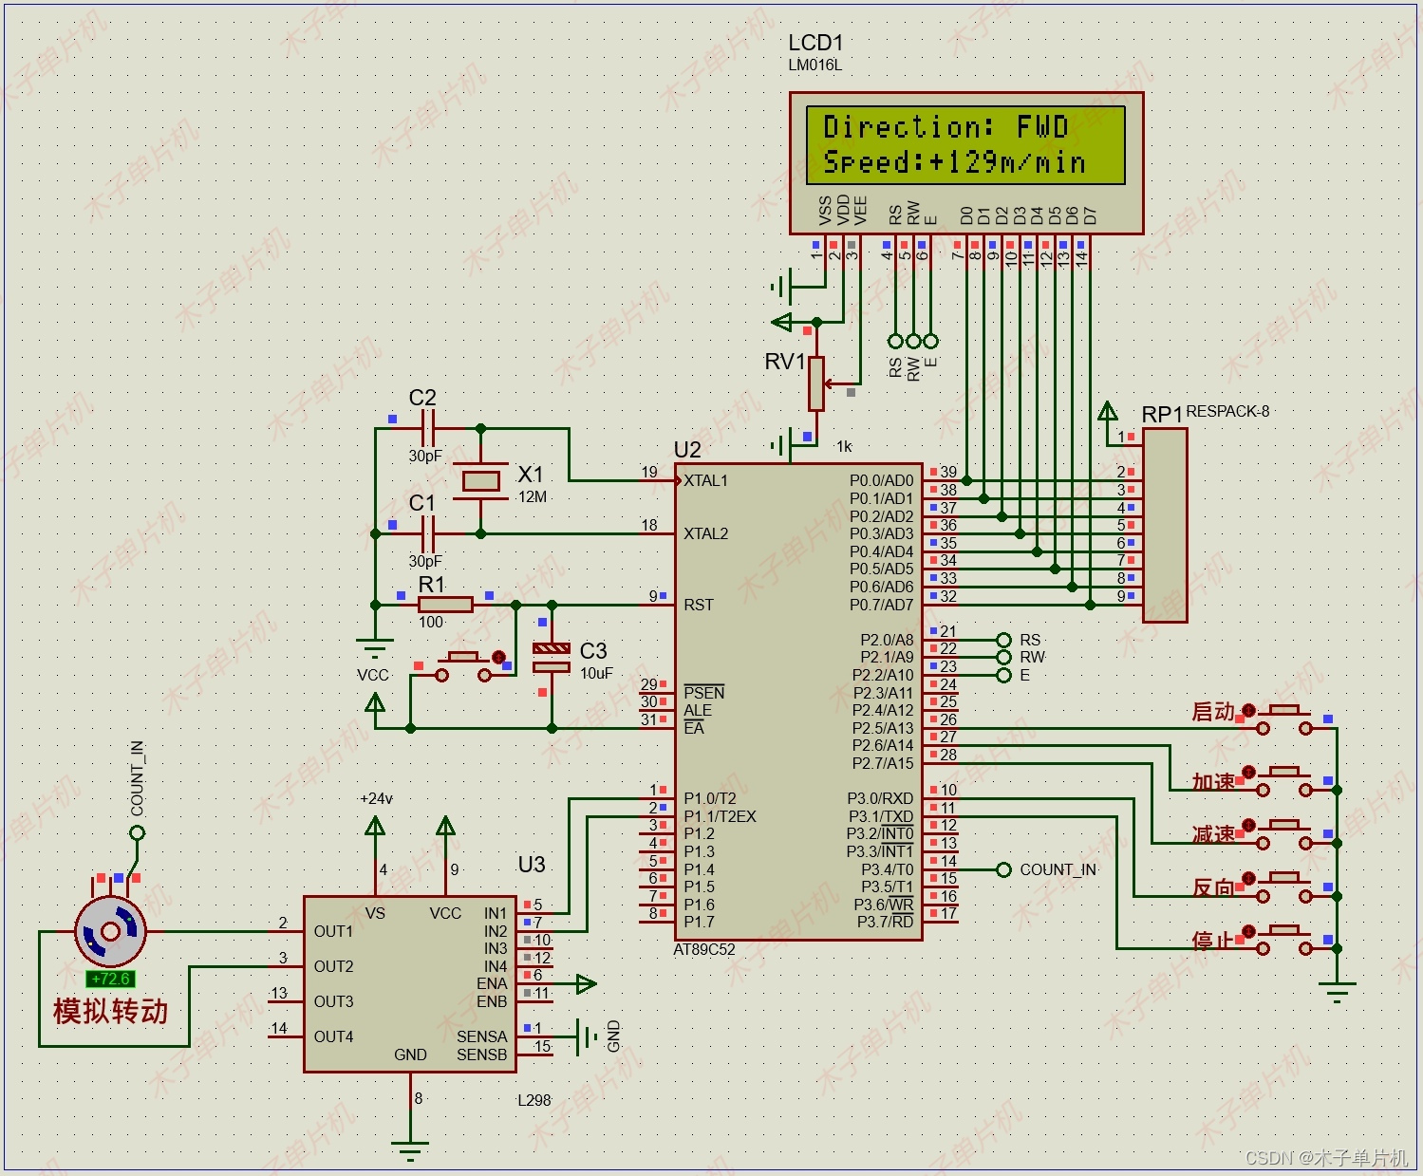
Task: Click the RS terminal at P2.0/A8
Action: point(1003,640)
